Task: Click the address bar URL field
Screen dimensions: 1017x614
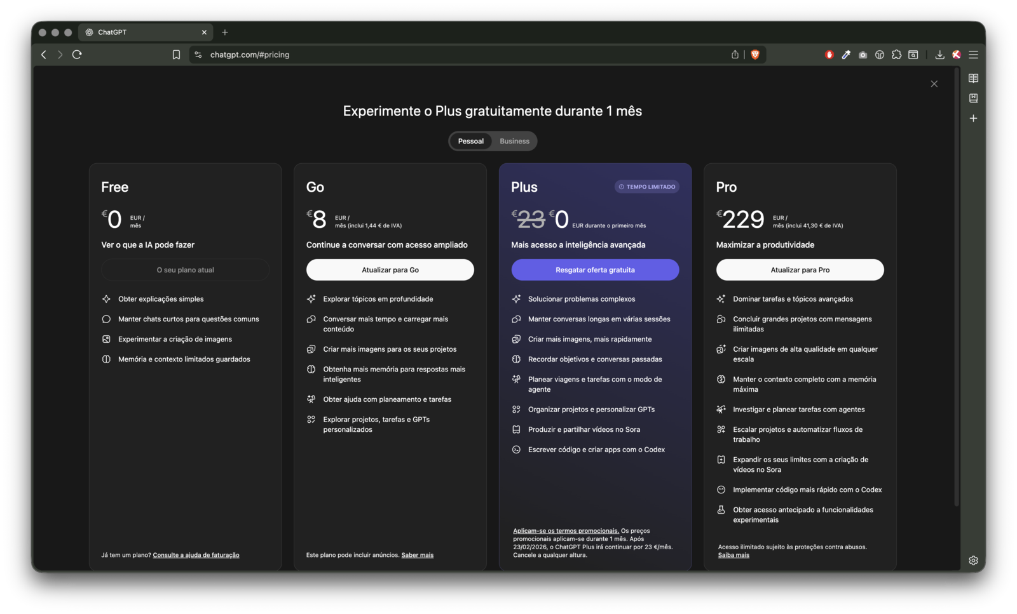Action: (x=445, y=55)
